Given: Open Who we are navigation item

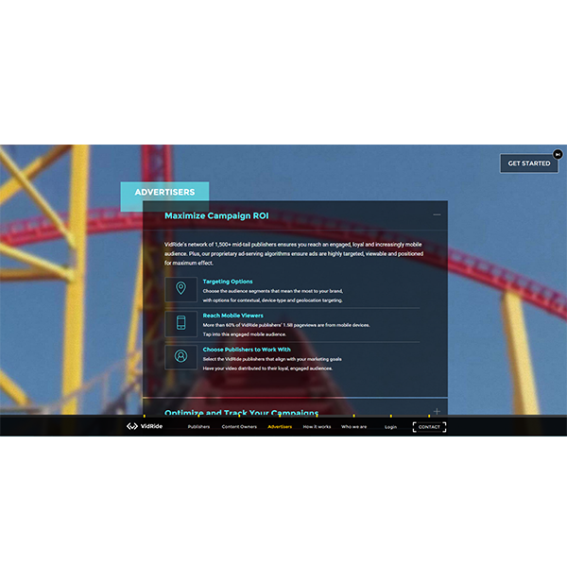Looking at the screenshot, I should [x=353, y=427].
